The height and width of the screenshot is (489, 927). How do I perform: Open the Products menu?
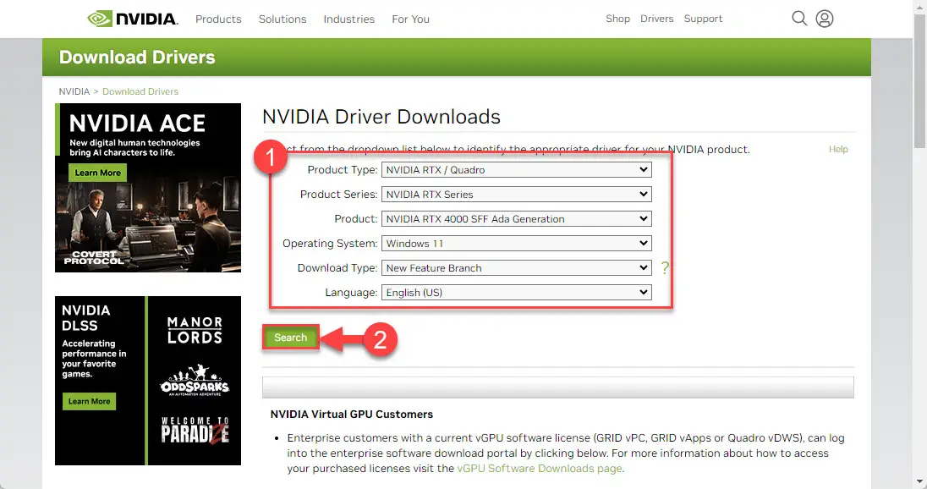click(x=218, y=19)
